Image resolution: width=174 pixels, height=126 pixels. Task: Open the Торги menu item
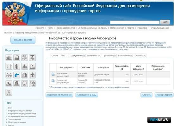[50, 28]
